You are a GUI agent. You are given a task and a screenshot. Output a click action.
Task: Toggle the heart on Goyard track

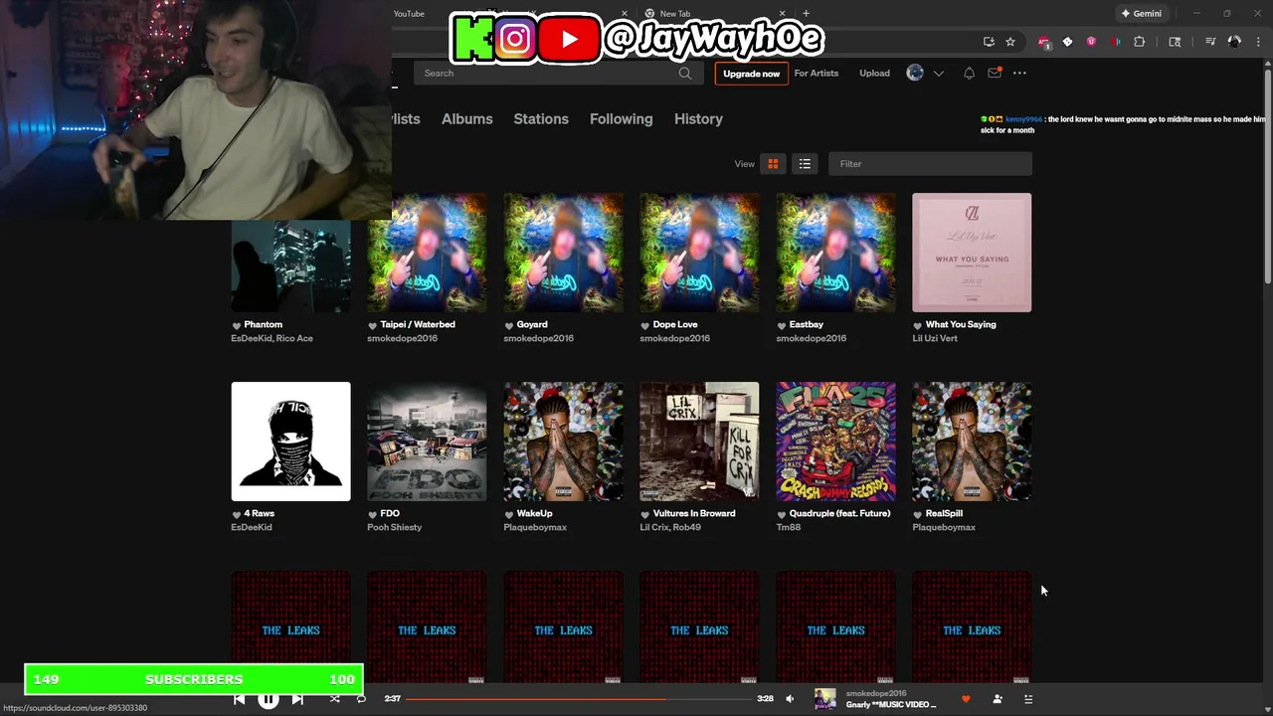(x=509, y=325)
